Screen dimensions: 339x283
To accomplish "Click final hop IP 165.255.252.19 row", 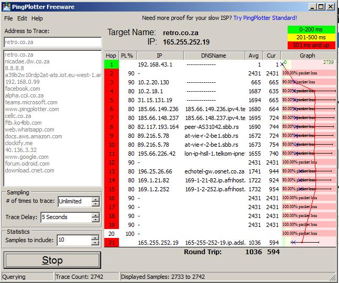I will point(158,243).
